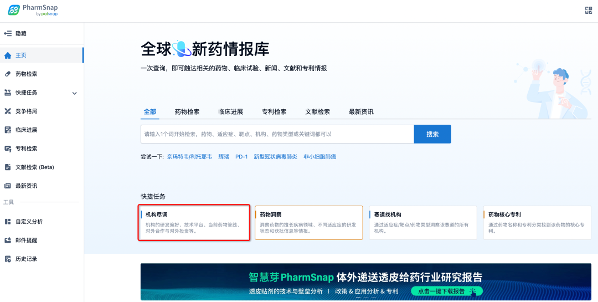The image size is (598, 302).
Task: Open the QR code icon
Action: (x=589, y=11)
